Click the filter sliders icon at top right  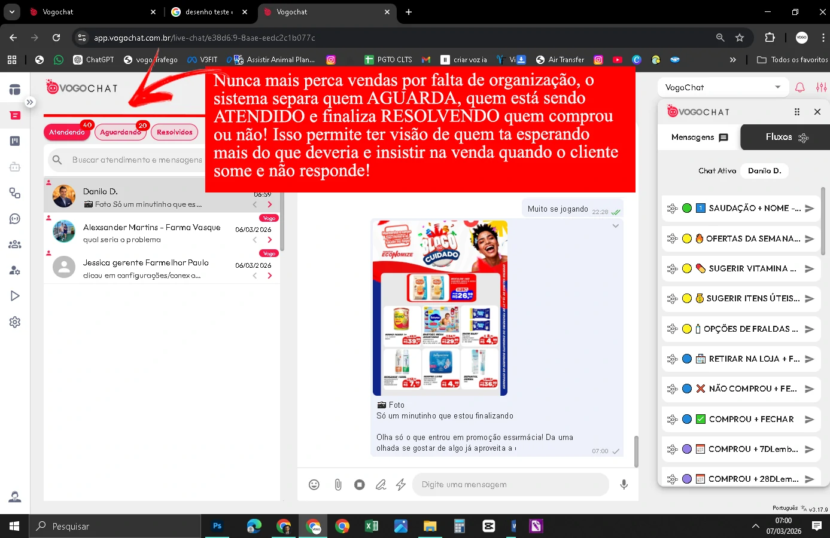(x=821, y=87)
